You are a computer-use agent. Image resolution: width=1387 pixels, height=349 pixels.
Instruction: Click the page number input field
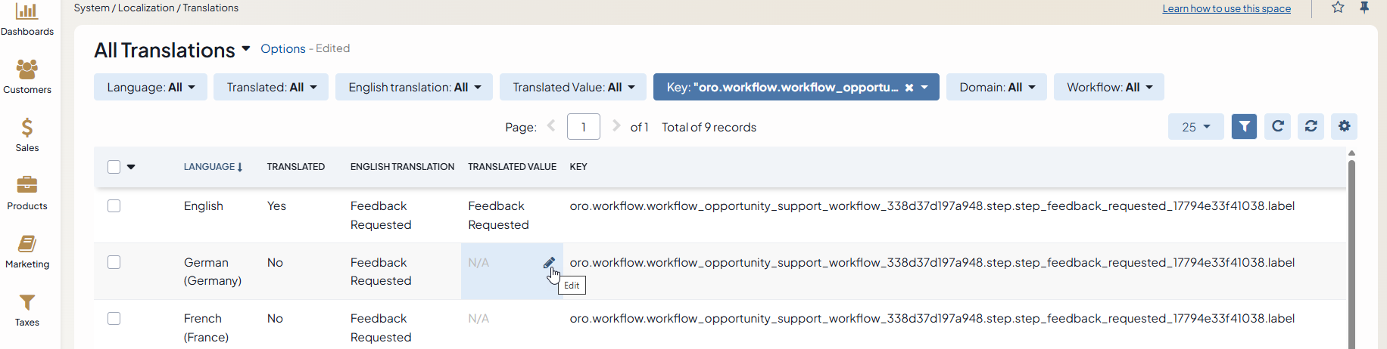[583, 127]
